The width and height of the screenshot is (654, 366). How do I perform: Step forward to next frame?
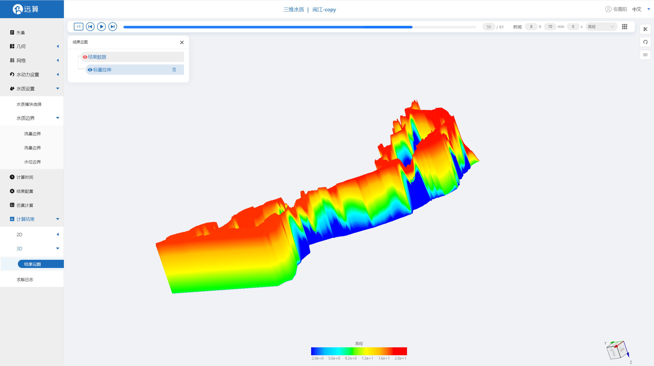pos(113,27)
